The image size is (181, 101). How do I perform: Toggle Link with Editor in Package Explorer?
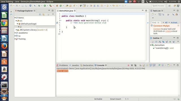pyautogui.click(x=44, y=15)
